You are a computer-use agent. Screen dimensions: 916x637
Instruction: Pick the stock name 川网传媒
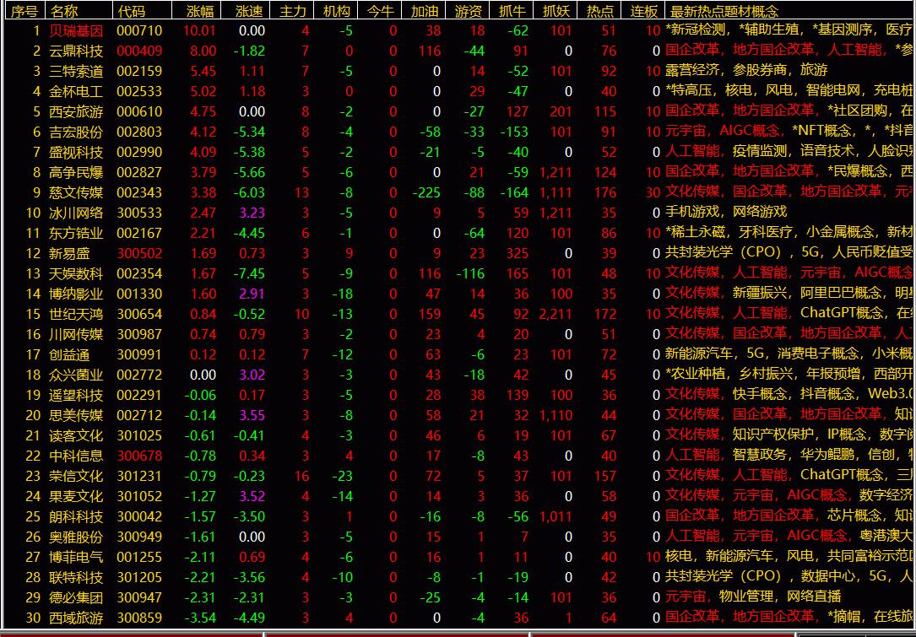click(76, 335)
